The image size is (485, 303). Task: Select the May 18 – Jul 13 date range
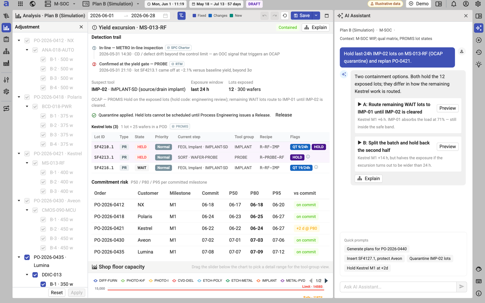click(216, 4)
